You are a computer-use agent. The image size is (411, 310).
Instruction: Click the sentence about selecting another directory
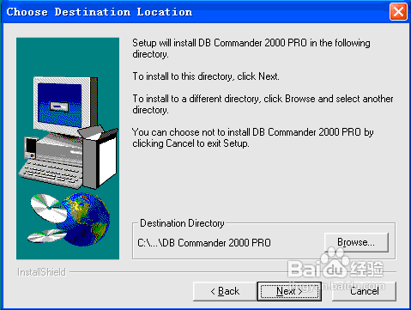[x=263, y=104]
